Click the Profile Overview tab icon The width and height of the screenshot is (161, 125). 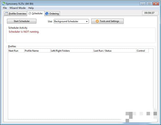point(6,14)
